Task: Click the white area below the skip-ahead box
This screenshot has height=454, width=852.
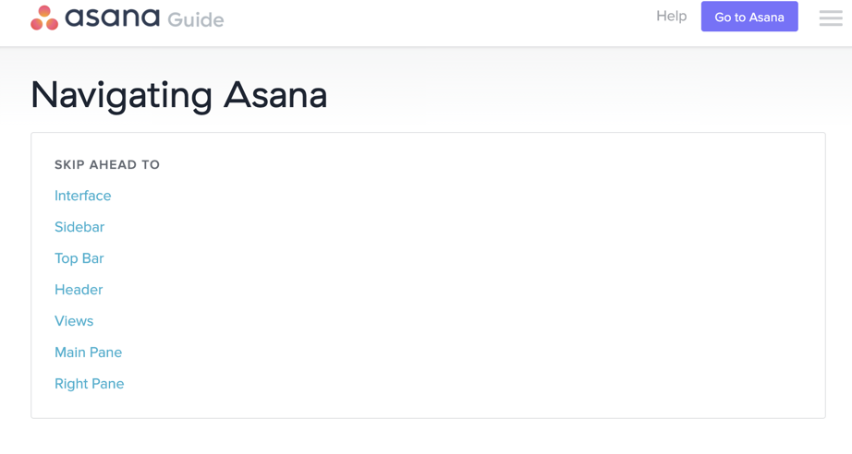Action: point(426,436)
